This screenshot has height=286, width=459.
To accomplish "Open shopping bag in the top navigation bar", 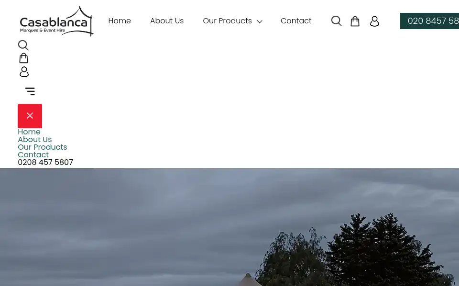I will [355, 21].
